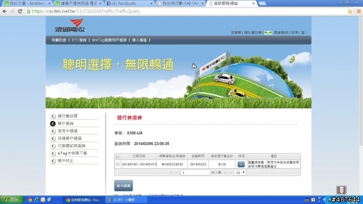Click the dark arrow icon beside 帳戶查詢
Screen dimensions: 363x204
(x=53, y=124)
